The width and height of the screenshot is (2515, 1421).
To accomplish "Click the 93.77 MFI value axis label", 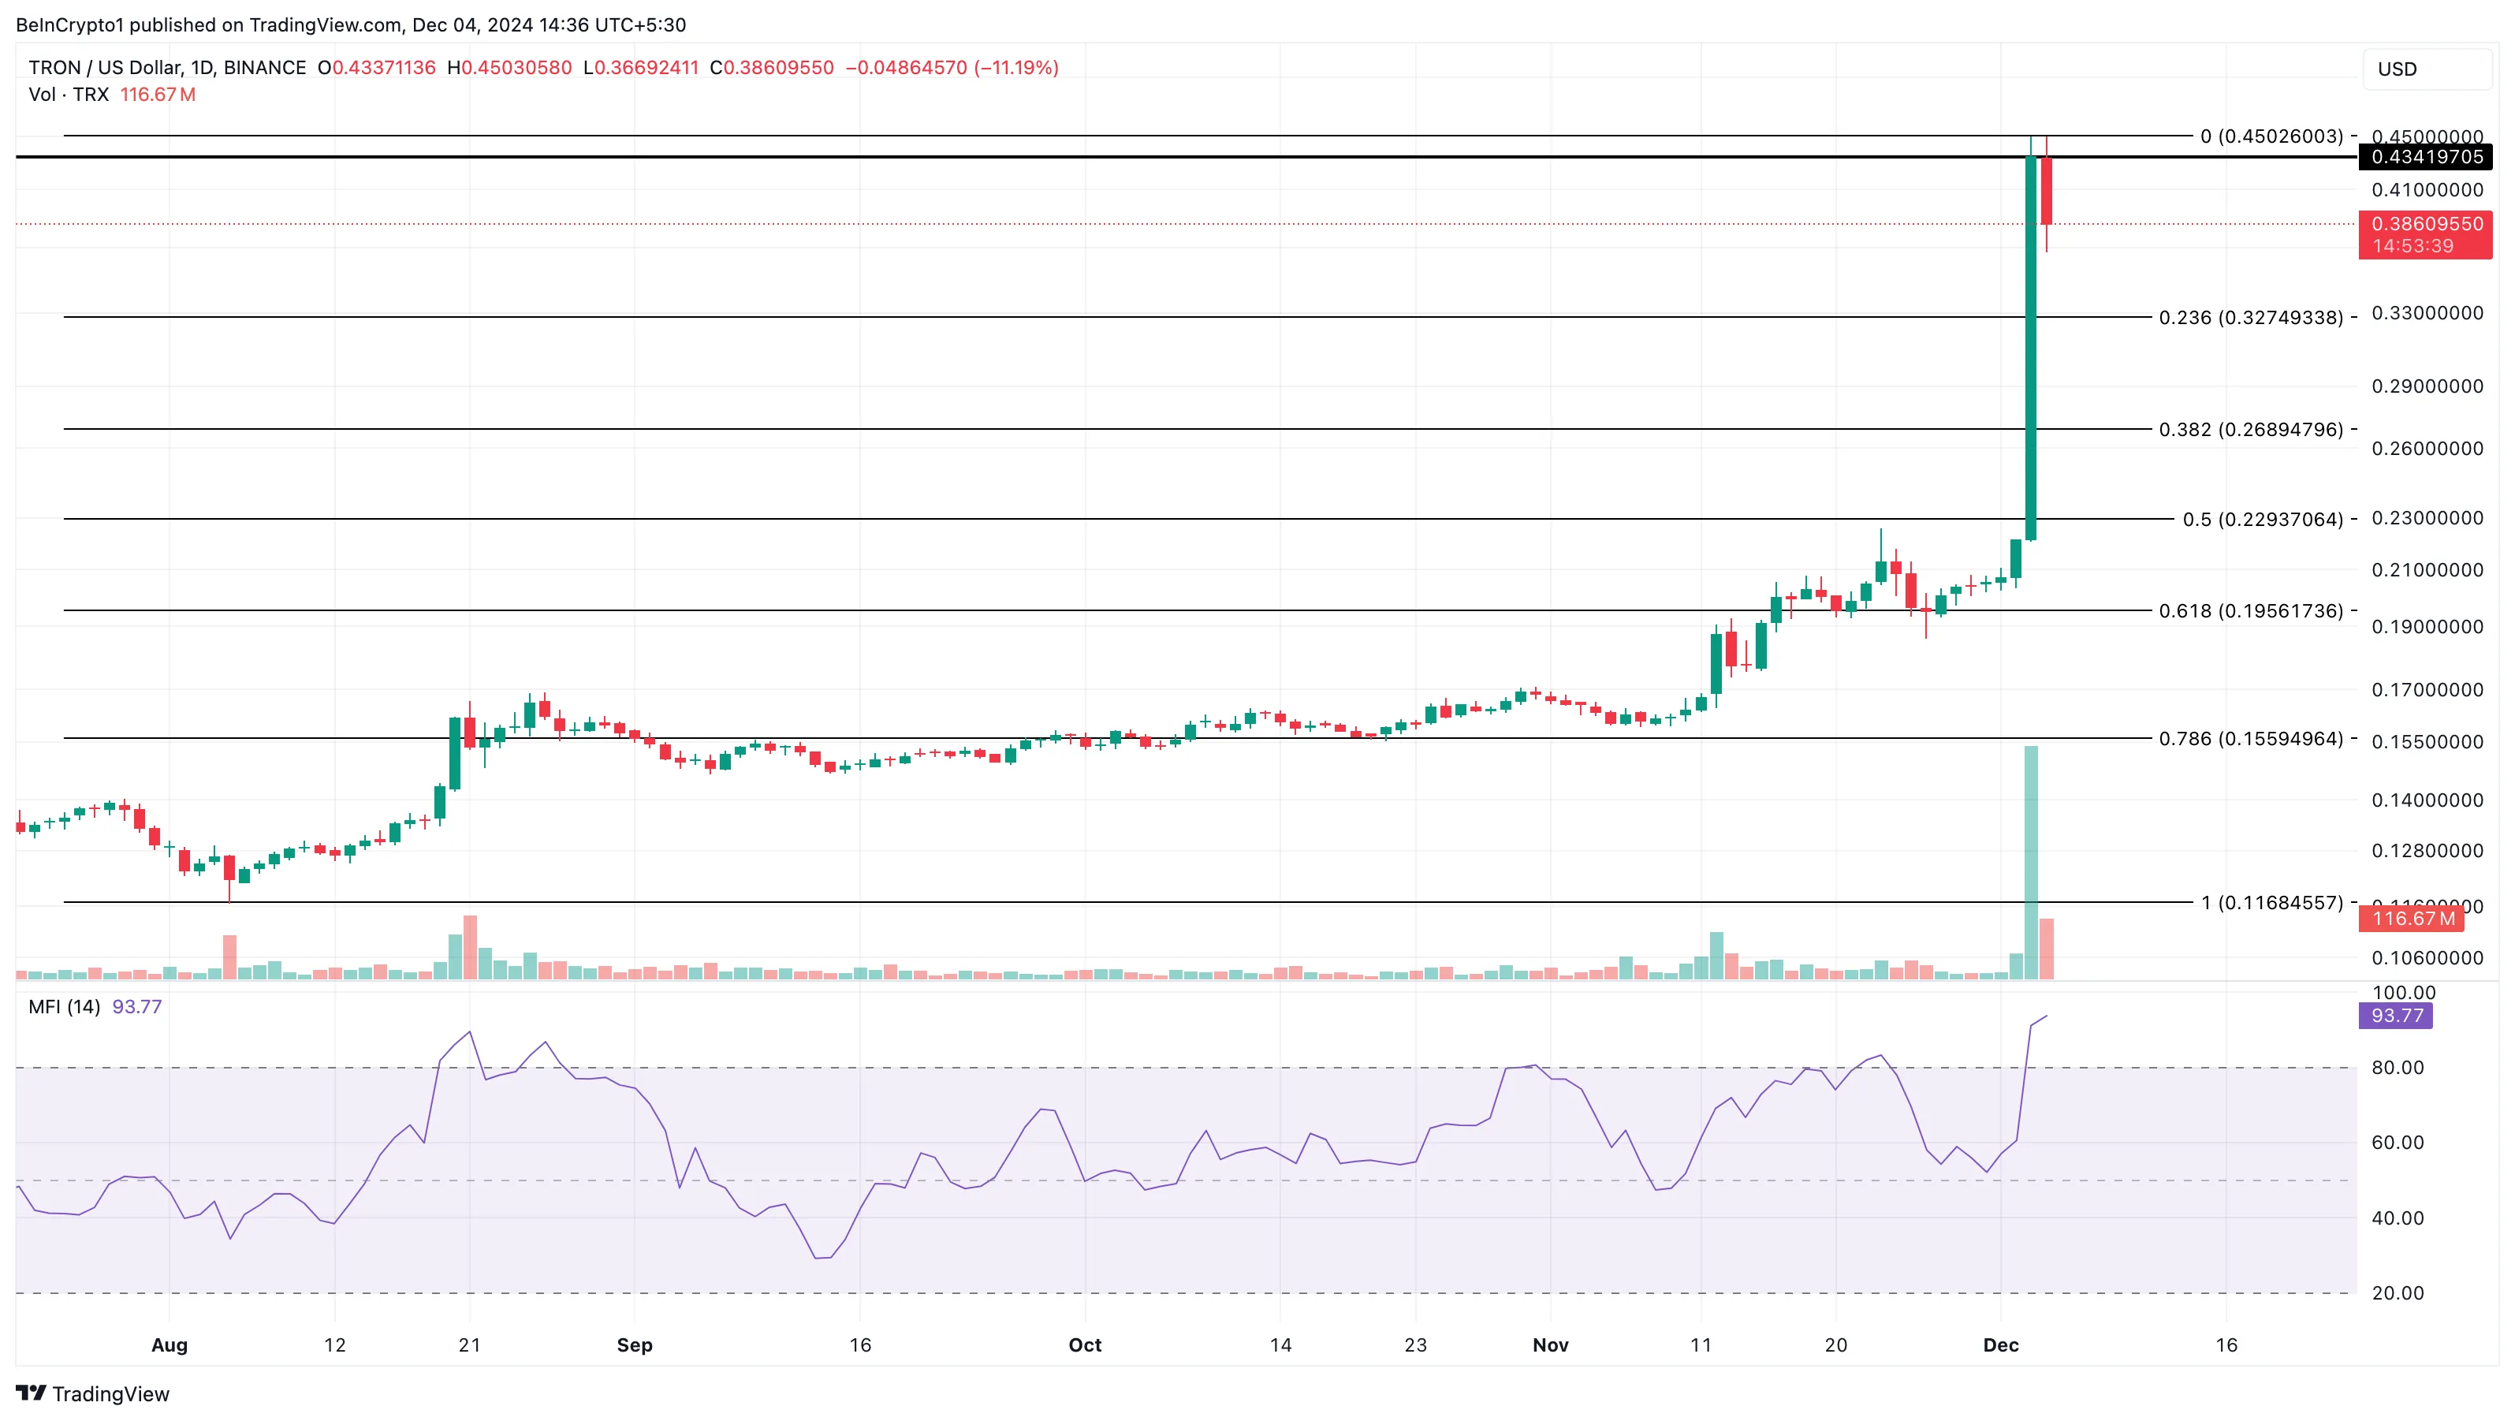I will [x=2396, y=1015].
